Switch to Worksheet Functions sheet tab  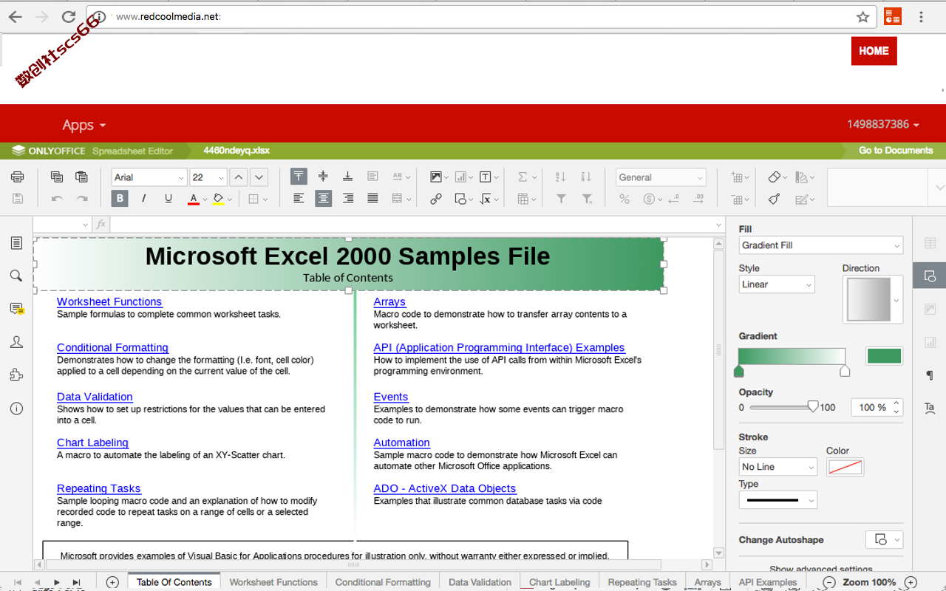point(273,582)
